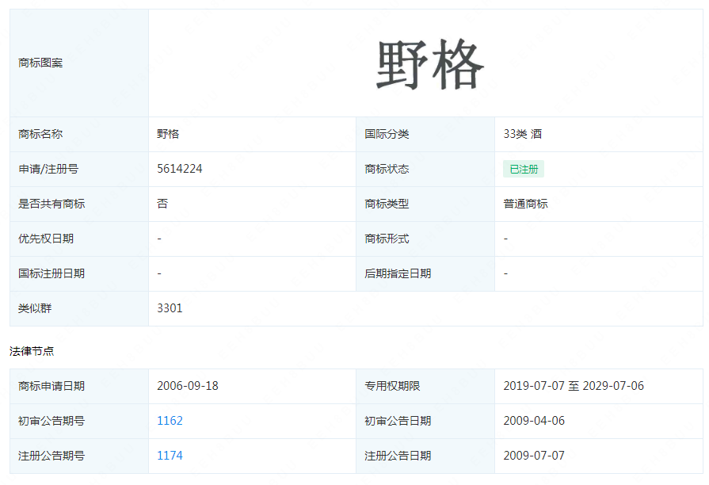Click the similar group value 3301
Viewport: 709px width, 485px height.
(170, 308)
